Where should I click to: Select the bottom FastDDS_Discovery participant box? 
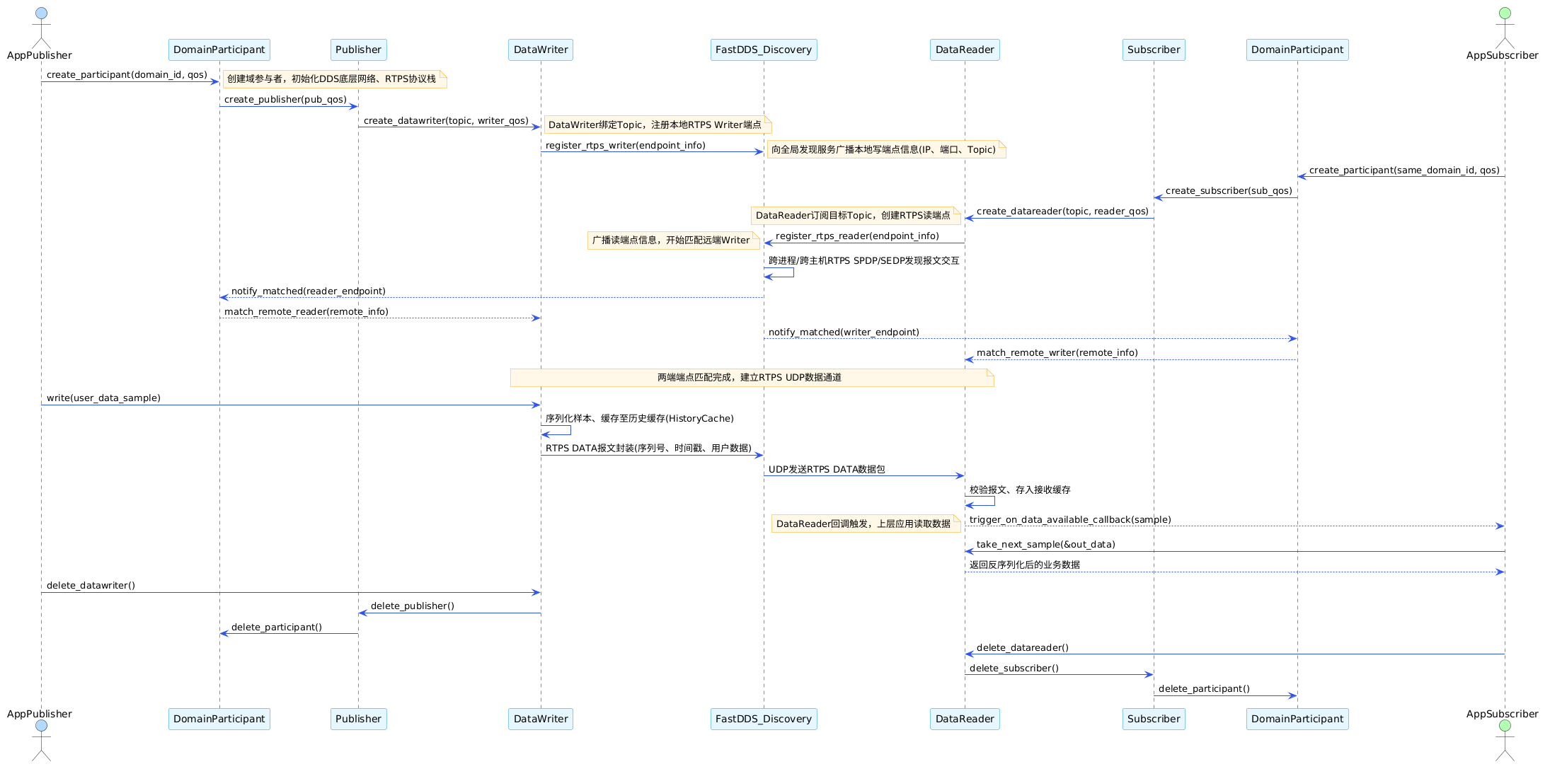pyautogui.click(x=764, y=719)
